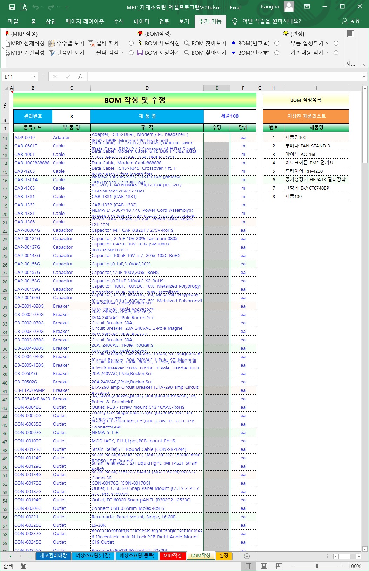
Task: Open the 파일 menu tab
Action: tap(13, 21)
